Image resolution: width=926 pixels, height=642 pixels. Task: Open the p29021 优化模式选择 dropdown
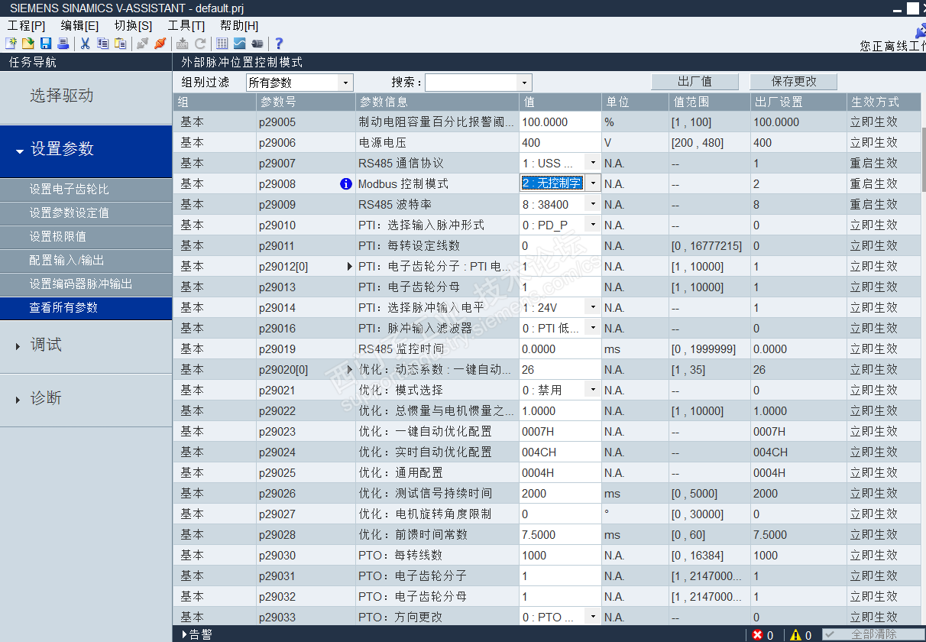pyautogui.click(x=593, y=390)
